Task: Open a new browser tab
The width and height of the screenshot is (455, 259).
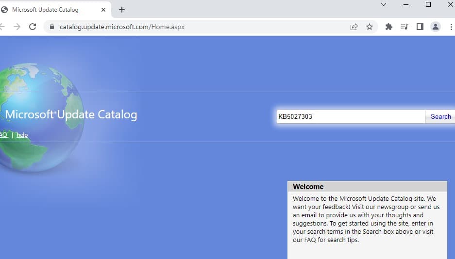Action: [x=122, y=10]
